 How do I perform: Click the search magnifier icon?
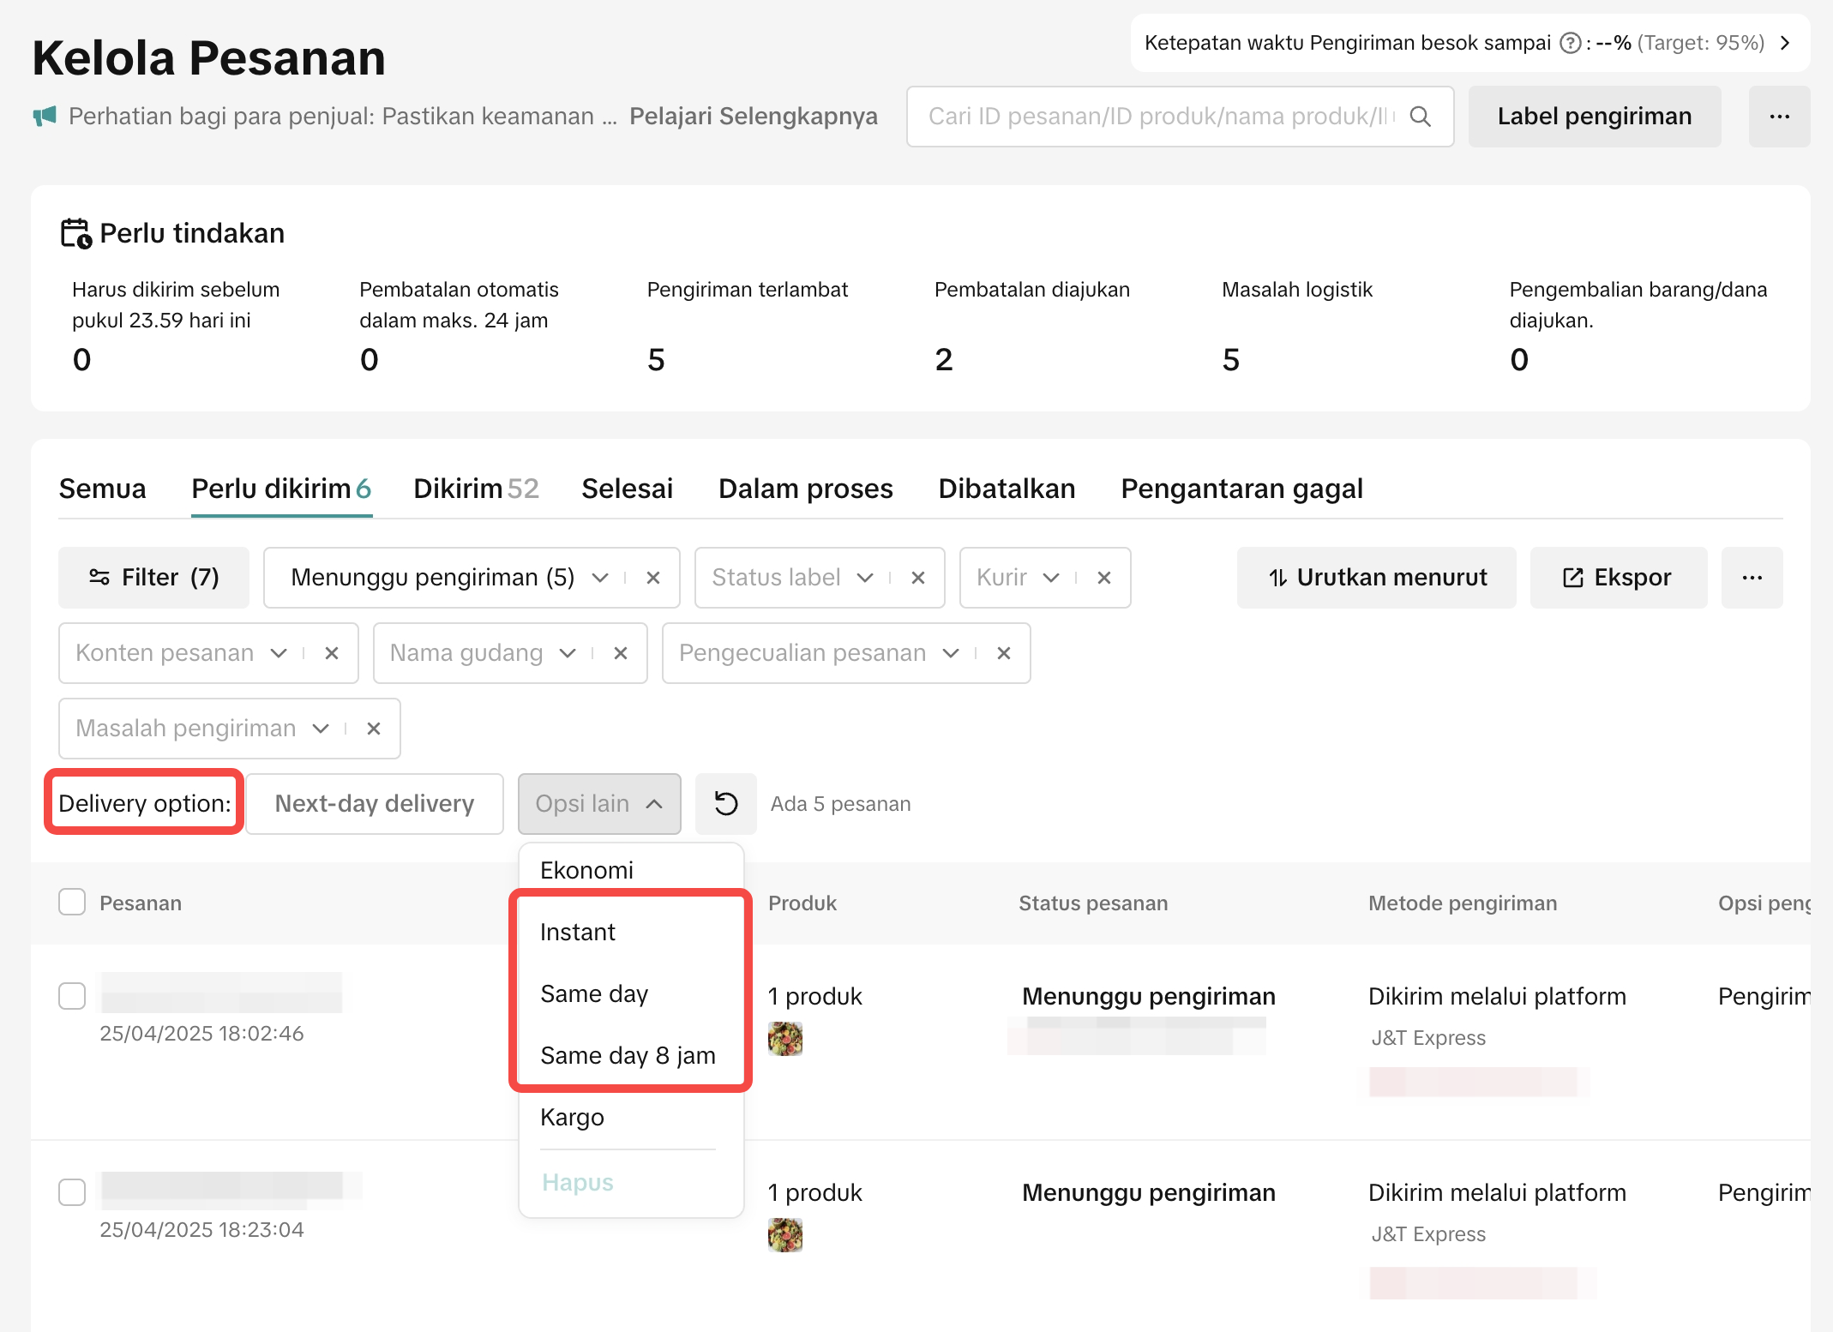pos(1421,117)
